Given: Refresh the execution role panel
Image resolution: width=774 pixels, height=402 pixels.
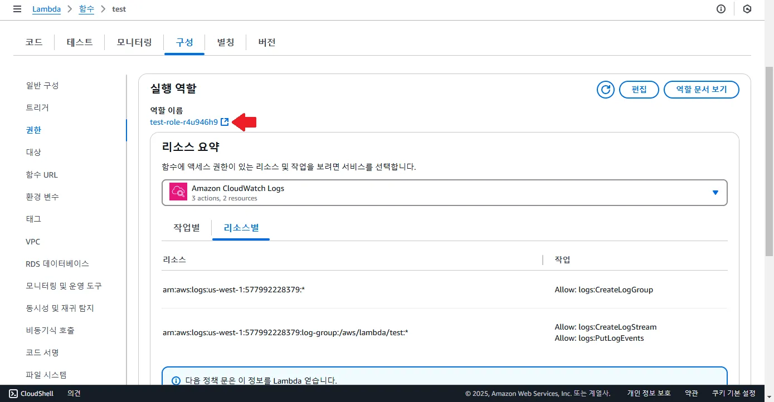Looking at the screenshot, I should coord(605,90).
